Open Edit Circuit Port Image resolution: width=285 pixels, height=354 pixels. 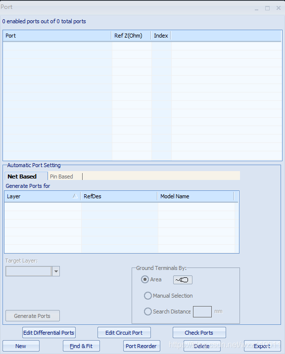tap(124, 333)
